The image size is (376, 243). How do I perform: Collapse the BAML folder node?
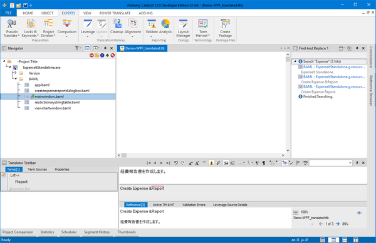(x=16, y=79)
